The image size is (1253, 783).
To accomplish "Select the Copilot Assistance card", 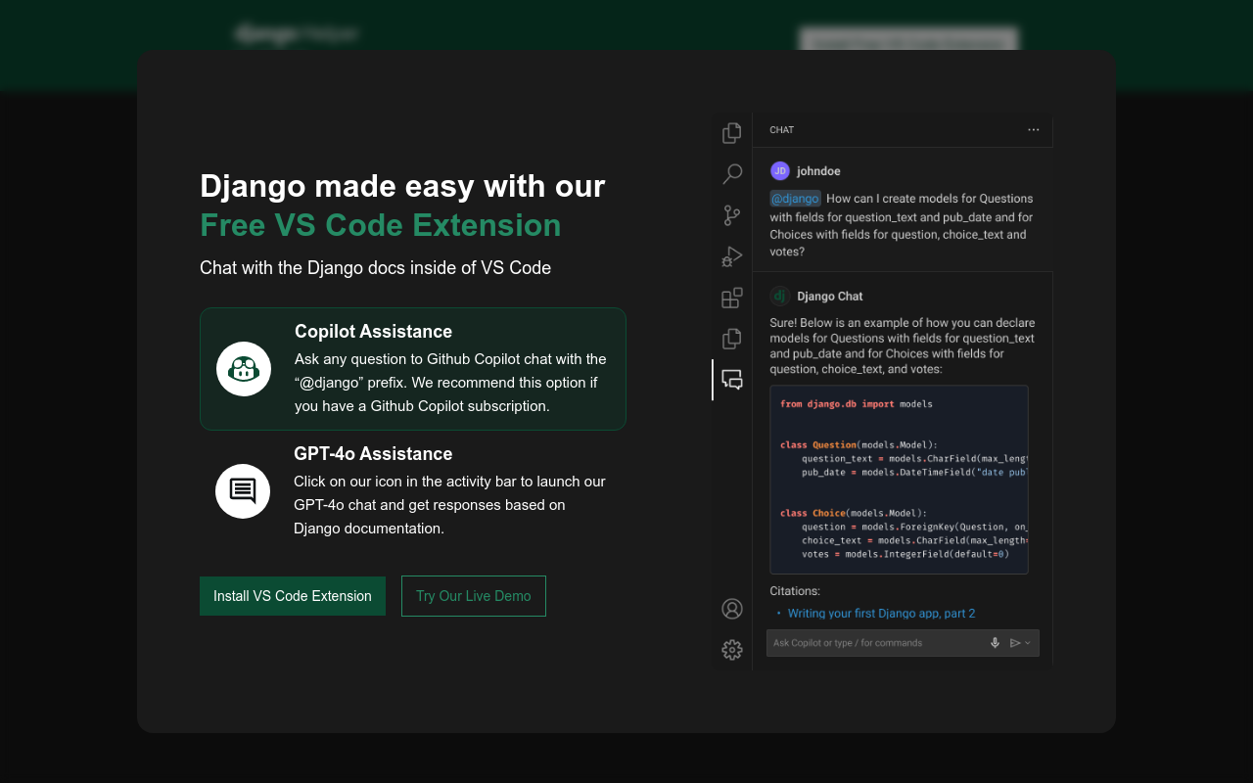I will [x=413, y=369].
